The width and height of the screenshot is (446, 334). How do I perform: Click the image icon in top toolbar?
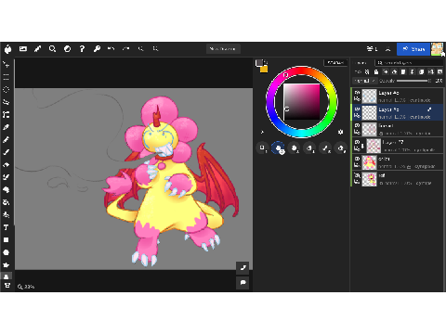tap(23, 49)
